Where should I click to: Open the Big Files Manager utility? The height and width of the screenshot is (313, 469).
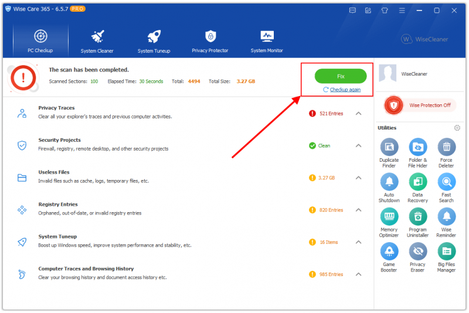point(446,257)
